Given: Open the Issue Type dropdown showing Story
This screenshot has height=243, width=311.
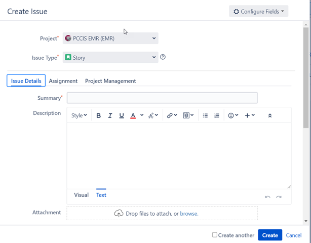Looking at the screenshot, I should tap(110, 58).
